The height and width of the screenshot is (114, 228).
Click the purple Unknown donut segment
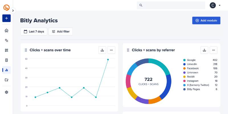pos(142,101)
